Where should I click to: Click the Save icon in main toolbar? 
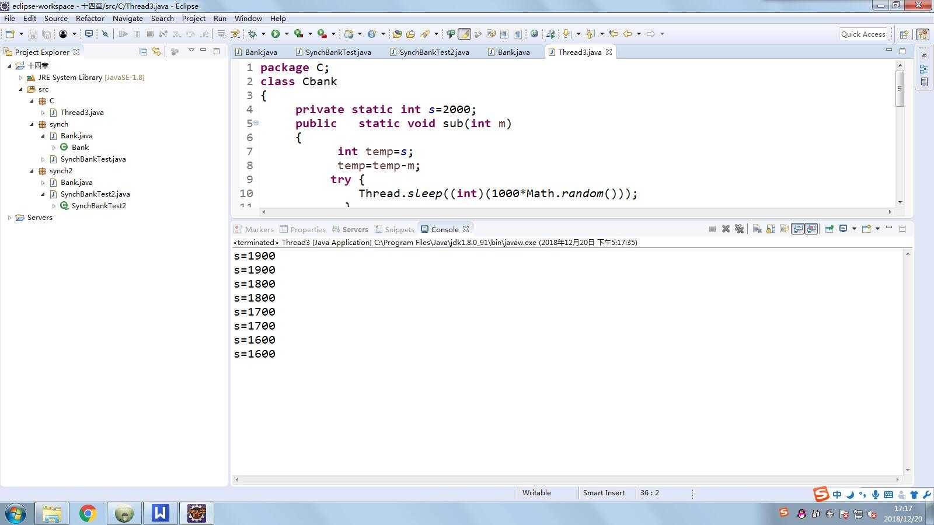[x=33, y=34]
